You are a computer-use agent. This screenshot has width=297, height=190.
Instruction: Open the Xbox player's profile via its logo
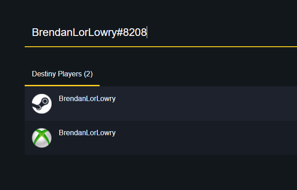[x=42, y=137]
